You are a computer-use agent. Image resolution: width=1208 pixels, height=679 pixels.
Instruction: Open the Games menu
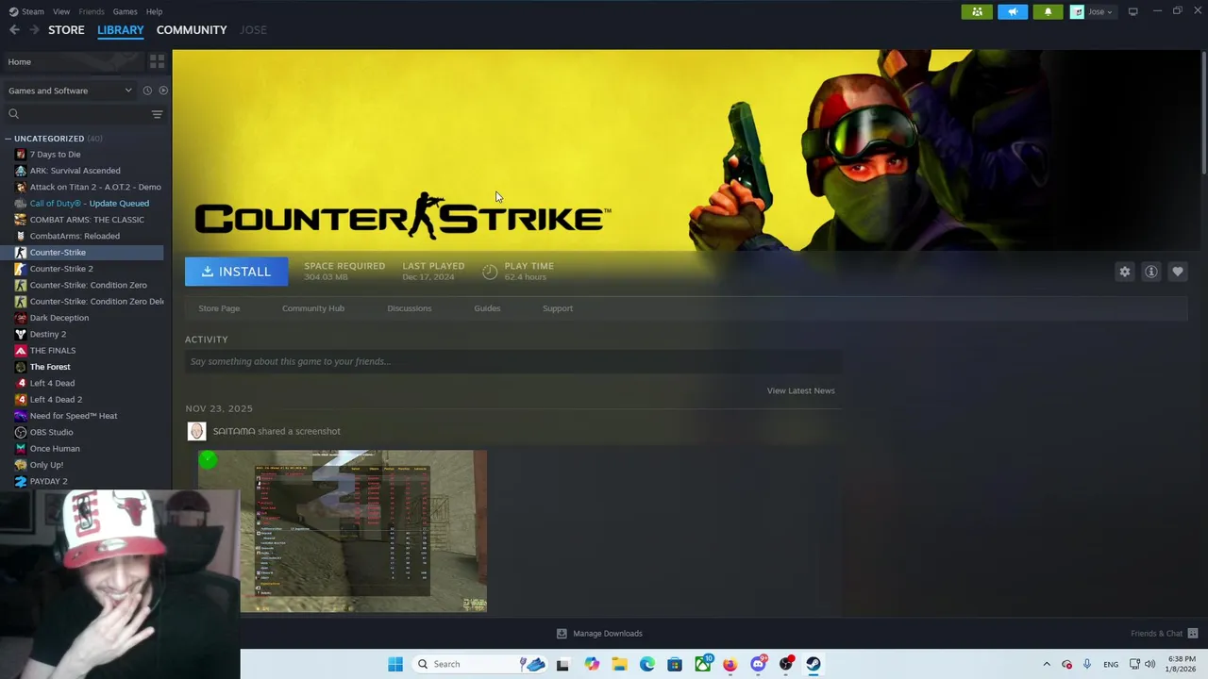point(125,11)
